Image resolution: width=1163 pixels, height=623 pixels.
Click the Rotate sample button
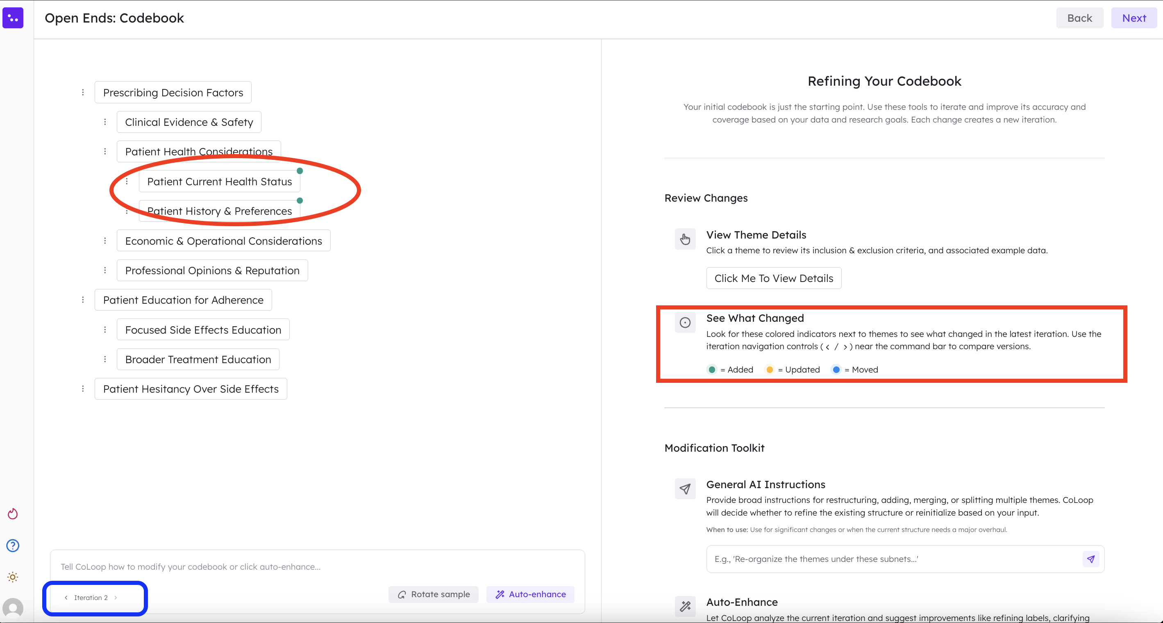pos(434,594)
